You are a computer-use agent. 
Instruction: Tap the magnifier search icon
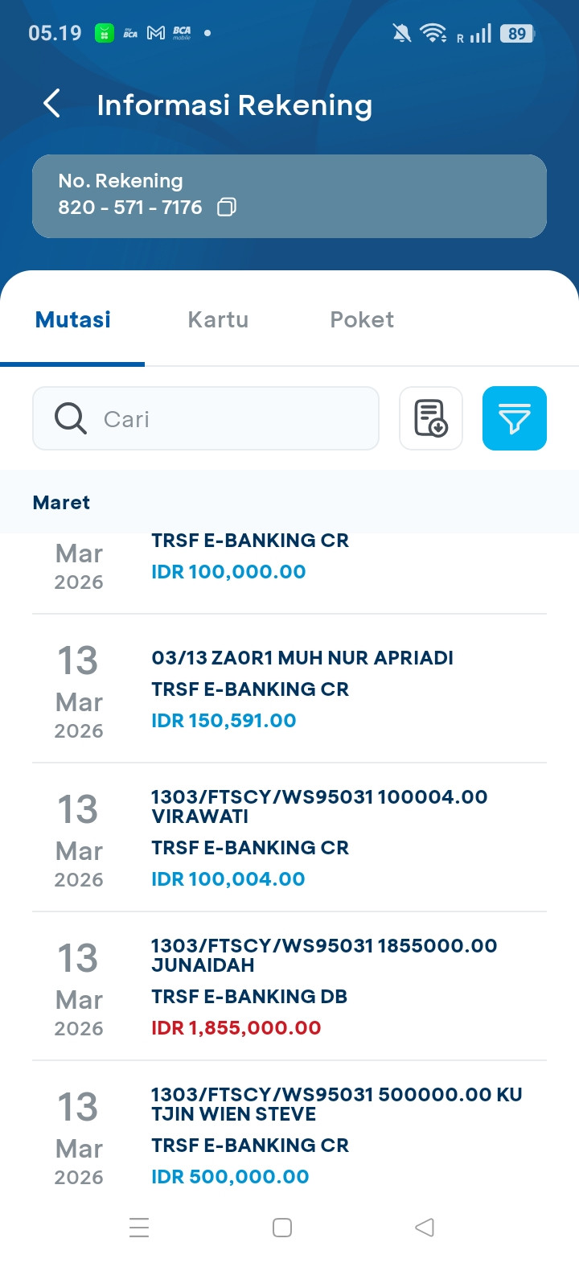[x=71, y=418]
